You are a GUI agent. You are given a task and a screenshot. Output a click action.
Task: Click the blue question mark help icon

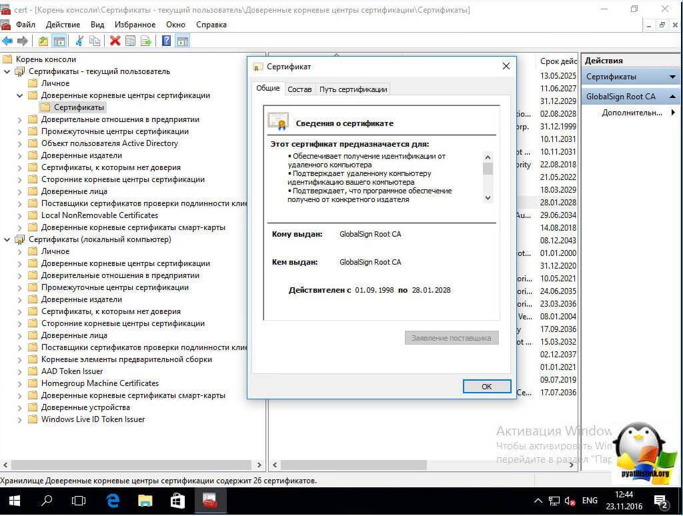tap(166, 41)
